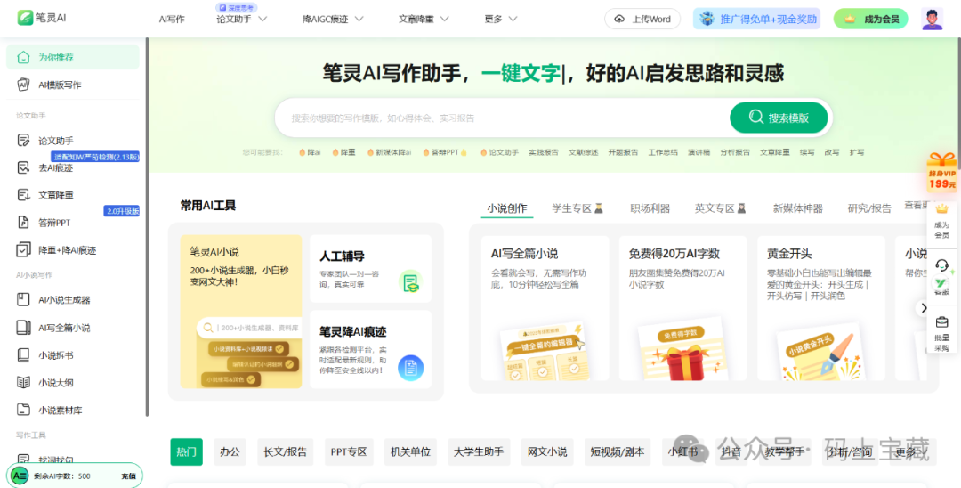
Task: Click user avatar in top right
Action: tap(933, 19)
